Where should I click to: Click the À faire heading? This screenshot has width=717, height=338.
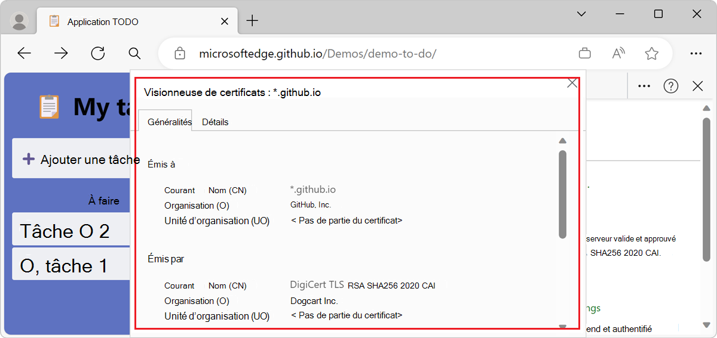click(104, 201)
